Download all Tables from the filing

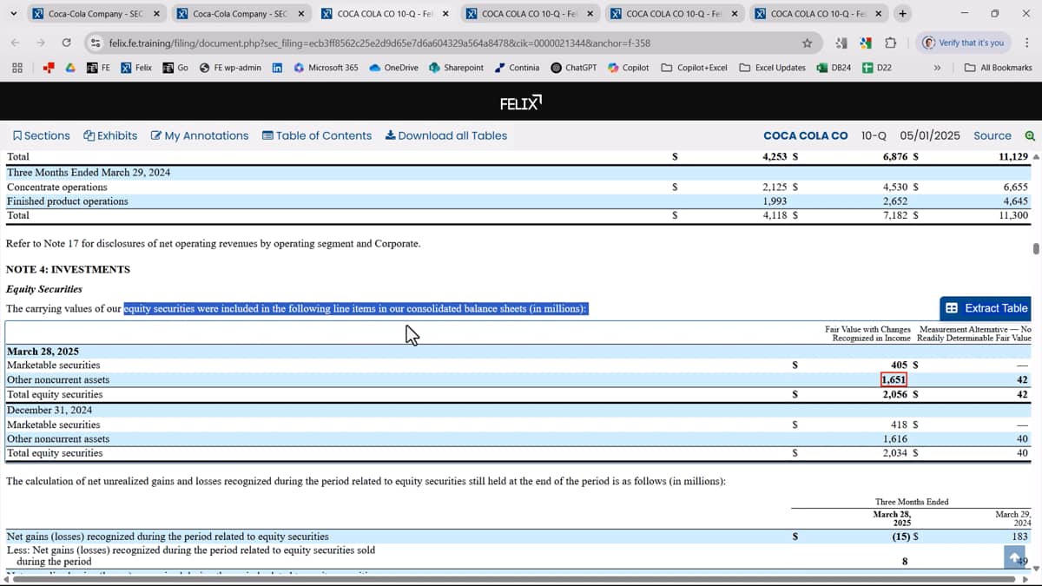tap(446, 135)
